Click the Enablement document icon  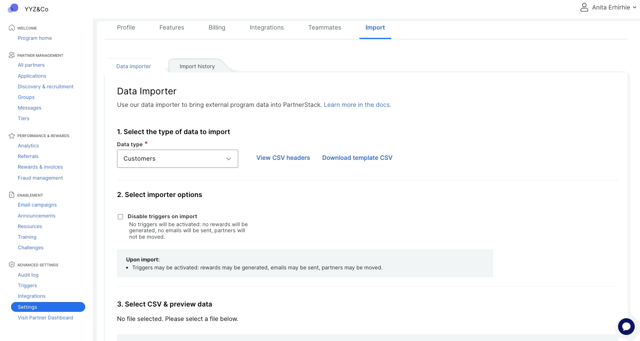tap(12, 195)
